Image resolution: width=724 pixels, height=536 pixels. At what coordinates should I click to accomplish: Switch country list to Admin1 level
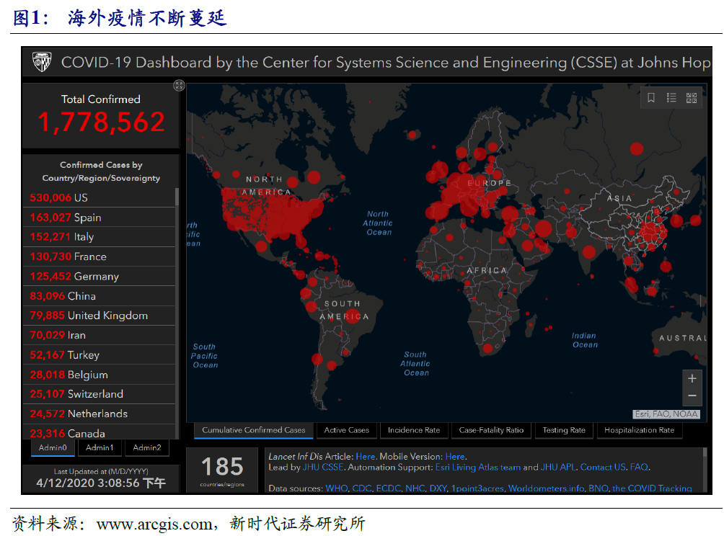tap(100, 447)
